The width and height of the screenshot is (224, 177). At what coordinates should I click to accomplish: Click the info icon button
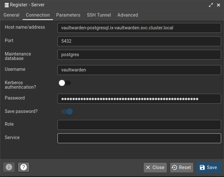click(x=9, y=167)
